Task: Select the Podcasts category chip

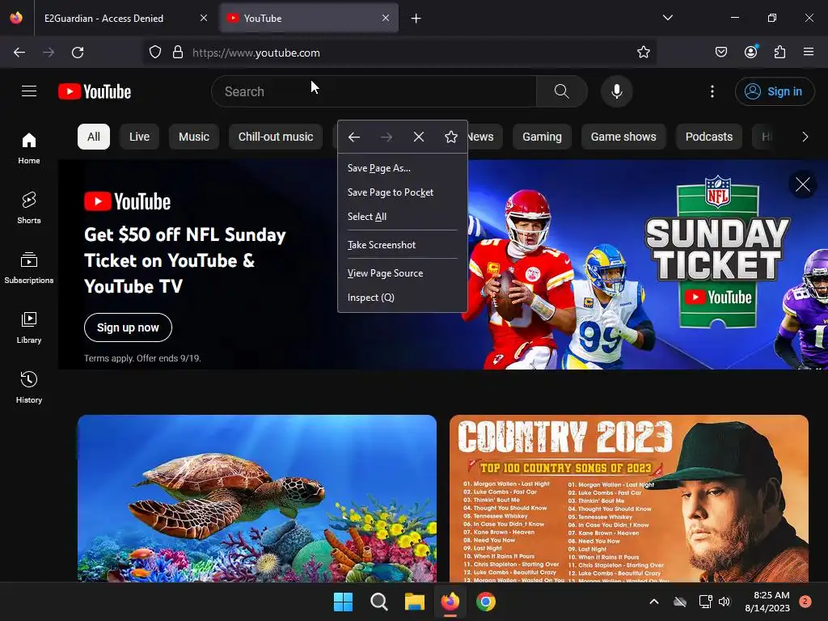Action: [708, 137]
